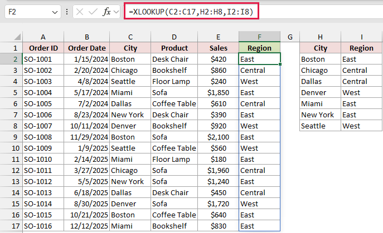Select column G header
Image resolution: width=383 pixels, height=233 pixels.
[x=290, y=37]
